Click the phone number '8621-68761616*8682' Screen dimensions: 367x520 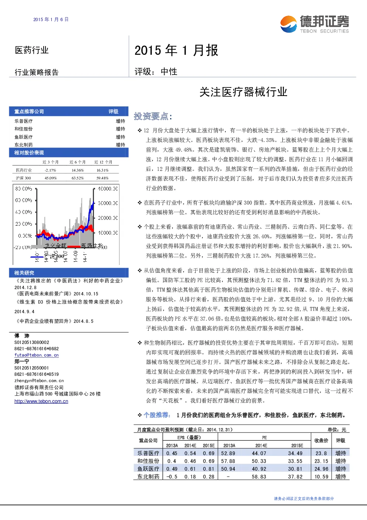[37, 349]
